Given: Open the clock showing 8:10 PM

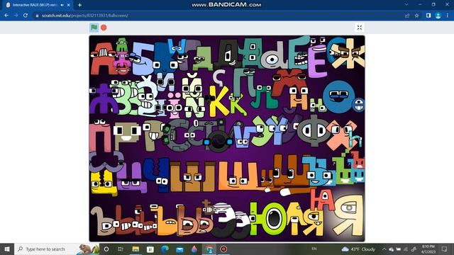Looking at the screenshot, I should coord(428,249).
